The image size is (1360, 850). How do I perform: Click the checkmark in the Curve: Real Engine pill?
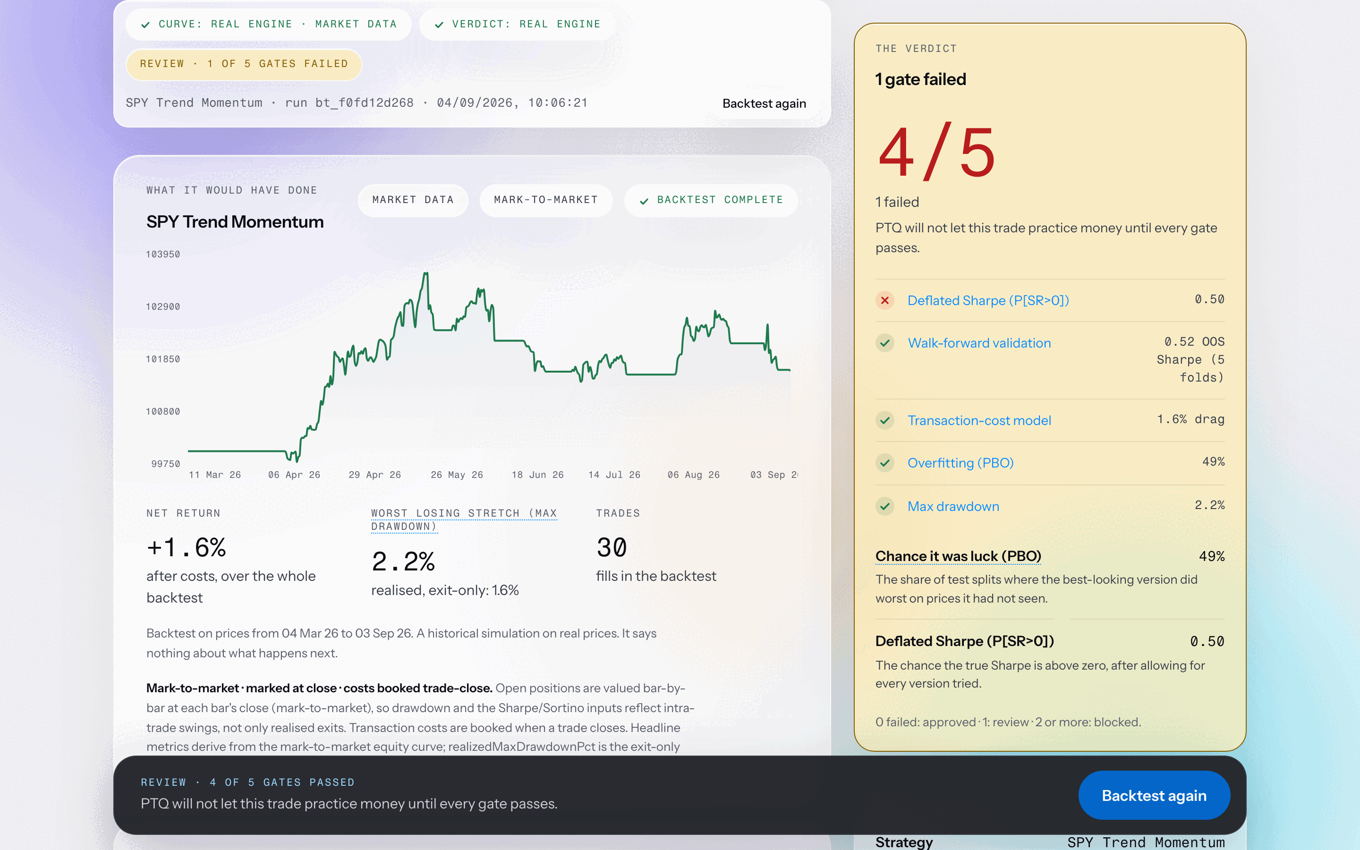point(145,25)
